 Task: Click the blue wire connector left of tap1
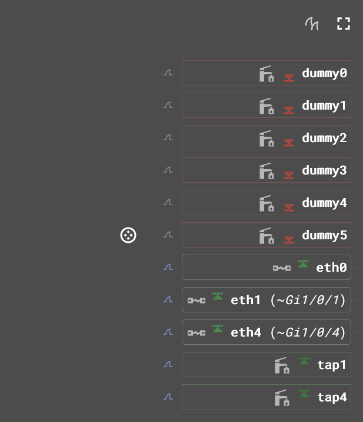pyautogui.click(x=168, y=364)
